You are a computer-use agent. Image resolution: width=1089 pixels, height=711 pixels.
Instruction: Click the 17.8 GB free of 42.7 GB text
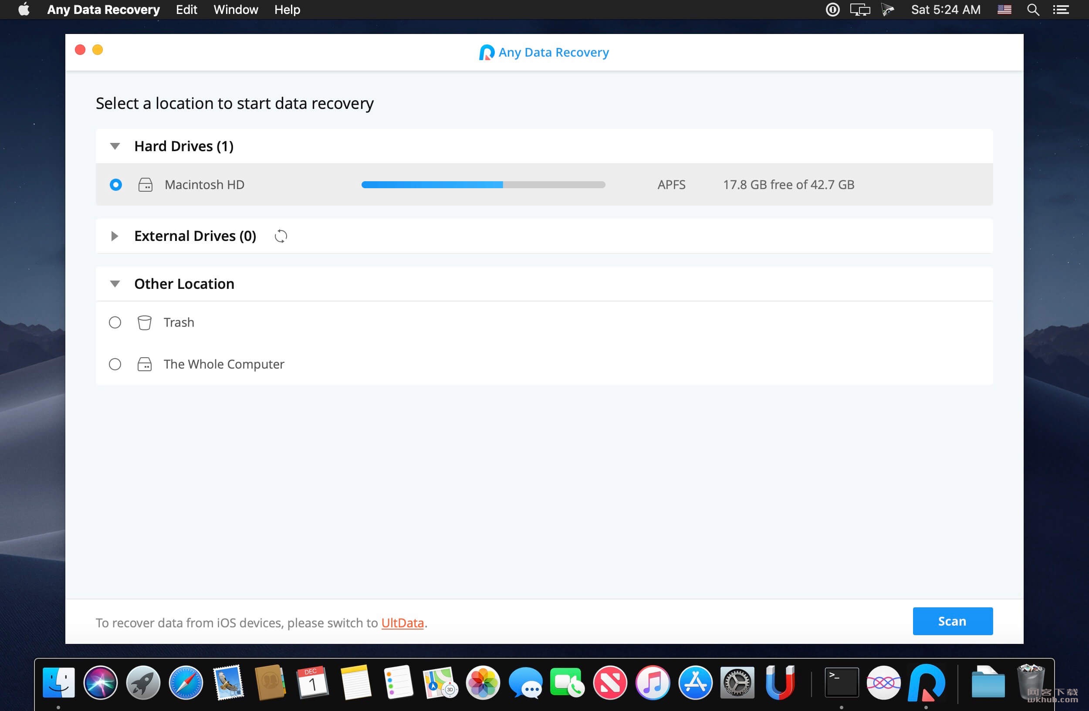788,184
